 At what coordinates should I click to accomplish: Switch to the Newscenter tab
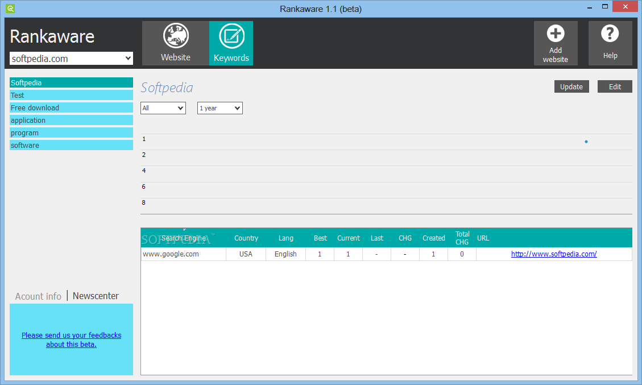pos(96,296)
